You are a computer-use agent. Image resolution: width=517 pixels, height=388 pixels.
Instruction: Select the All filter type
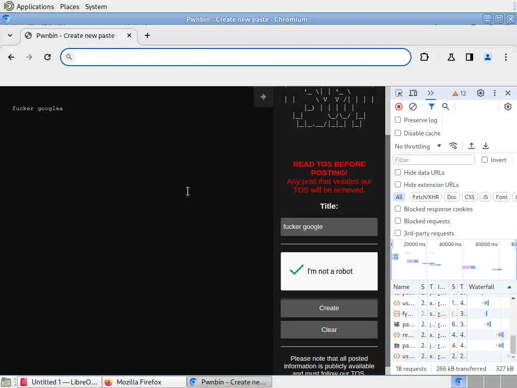(x=399, y=197)
